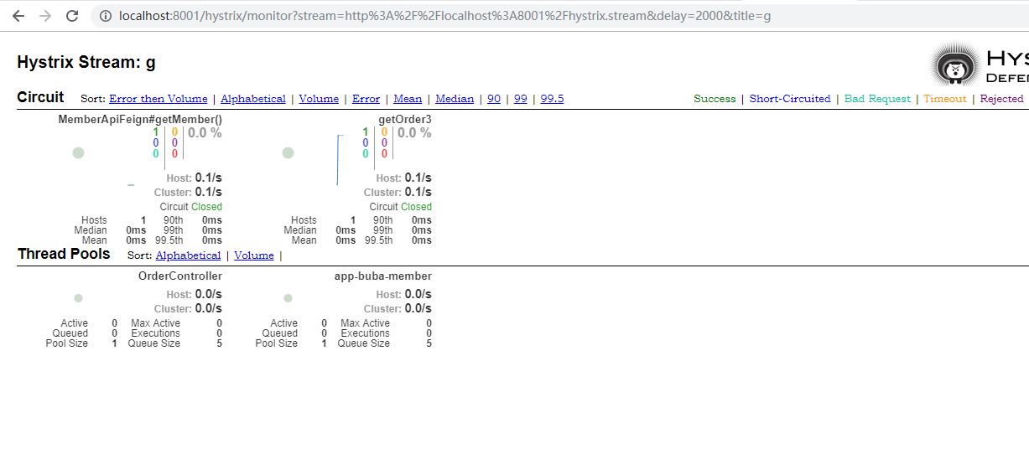Sort circuits by Volume
Viewport: 1029px width, 454px height.
tap(319, 99)
